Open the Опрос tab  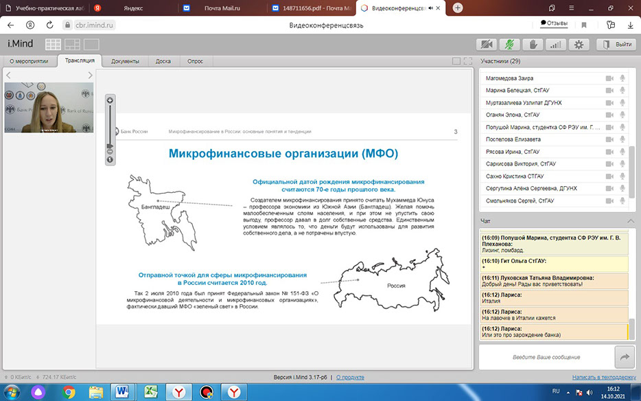pyautogui.click(x=195, y=61)
